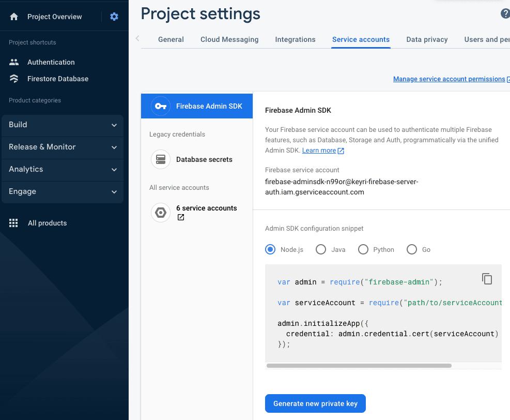Select Database secrets panel item
This screenshot has height=420, width=510.
[x=197, y=159]
